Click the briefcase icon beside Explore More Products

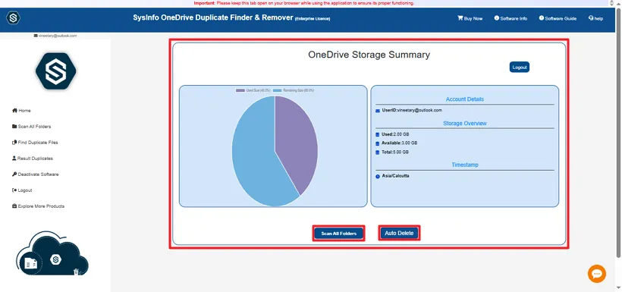click(14, 206)
